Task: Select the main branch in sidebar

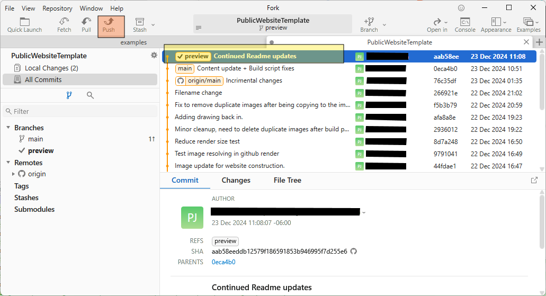Action: pyautogui.click(x=35, y=139)
